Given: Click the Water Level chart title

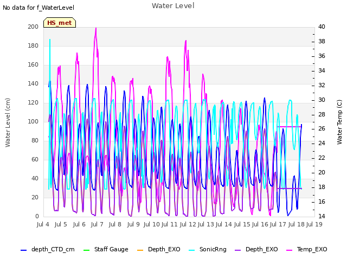Looking at the screenshot, I should 173,6.
